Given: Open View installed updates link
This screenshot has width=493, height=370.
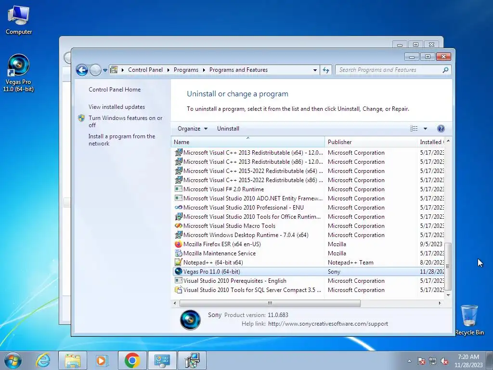Looking at the screenshot, I should click(117, 106).
